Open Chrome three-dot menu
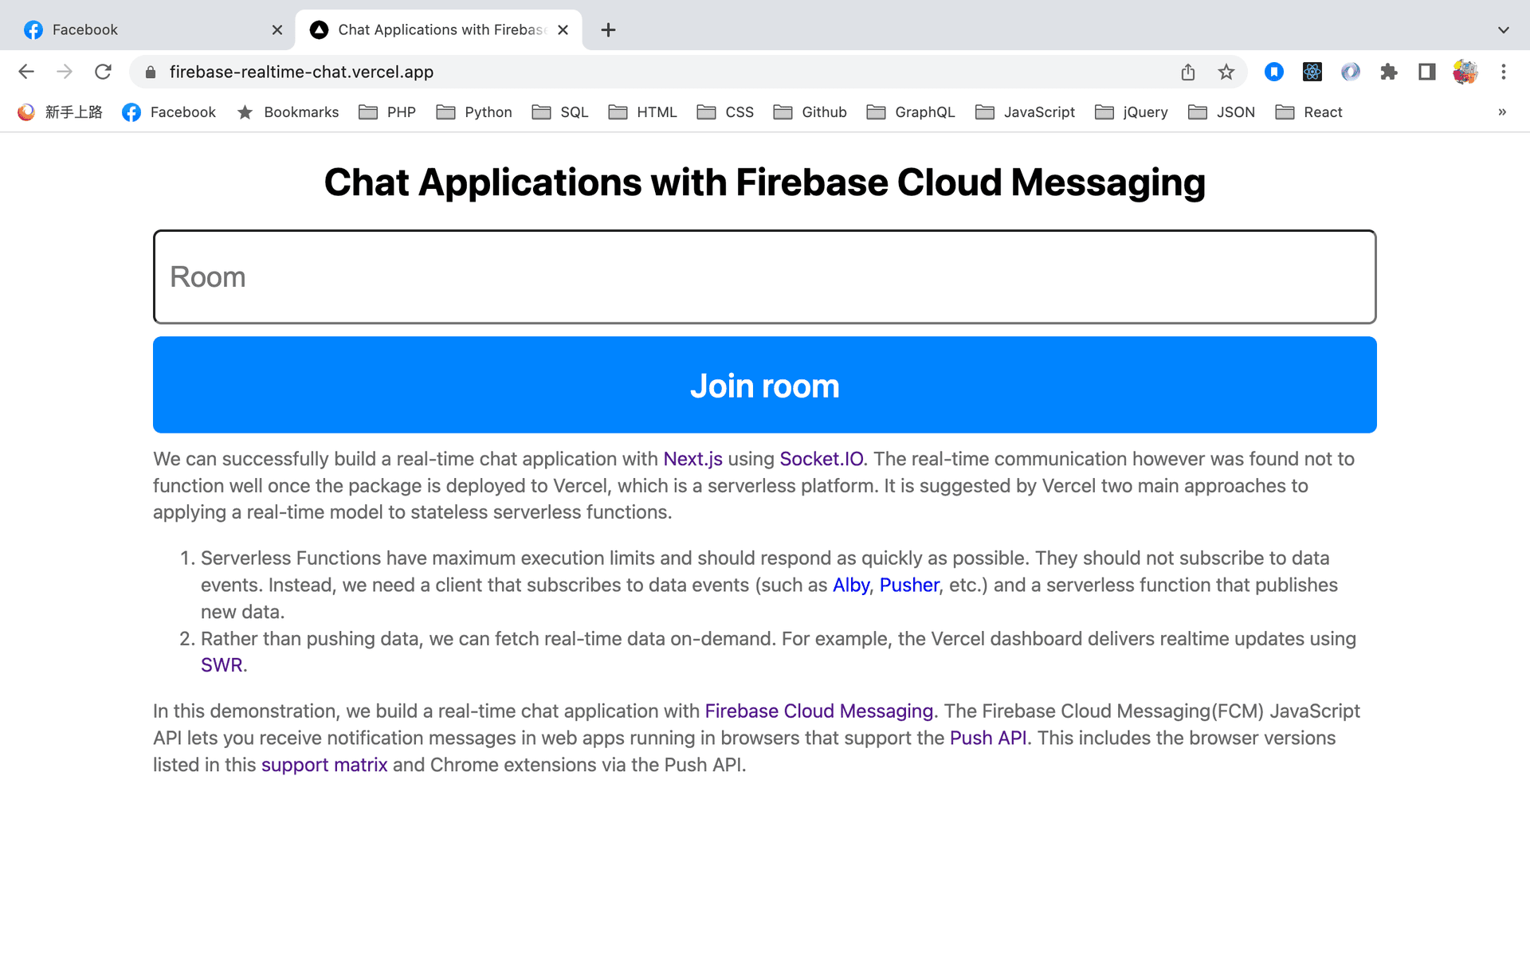Image resolution: width=1530 pixels, height=956 pixels. (x=1504, y=72)
